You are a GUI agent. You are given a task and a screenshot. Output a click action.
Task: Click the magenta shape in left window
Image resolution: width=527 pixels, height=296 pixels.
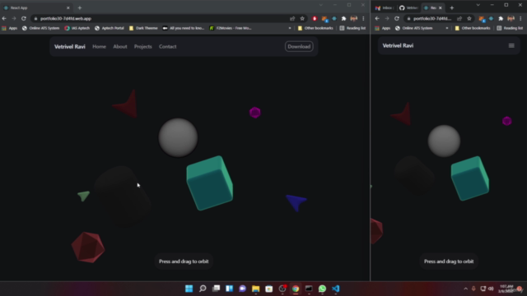tap(254, 113)
